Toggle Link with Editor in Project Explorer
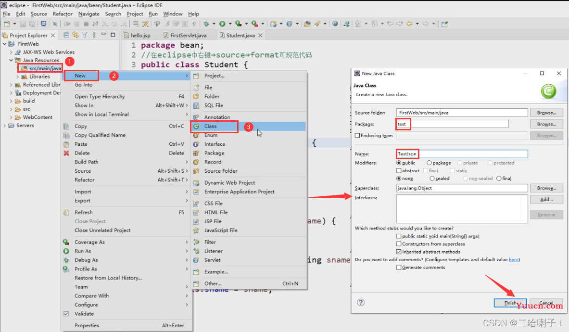 point(75,35)
